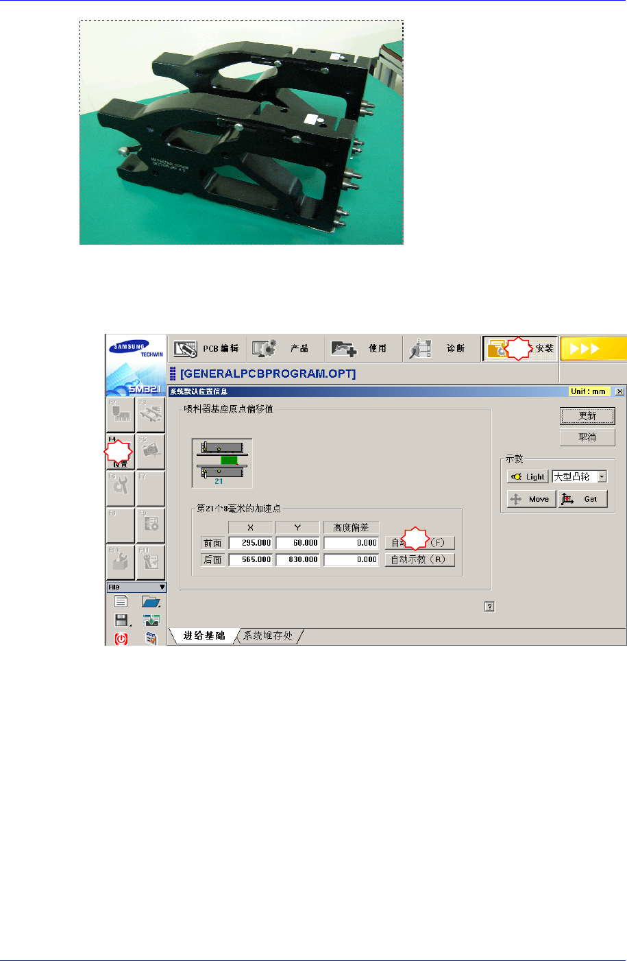
Task: Click the front 高度偏差 field
Action: [351, 543]
